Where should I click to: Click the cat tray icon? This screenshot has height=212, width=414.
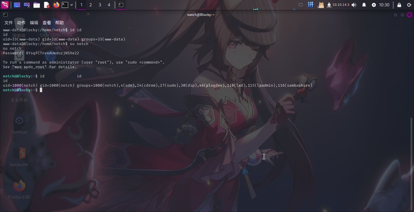pos(321,5)
